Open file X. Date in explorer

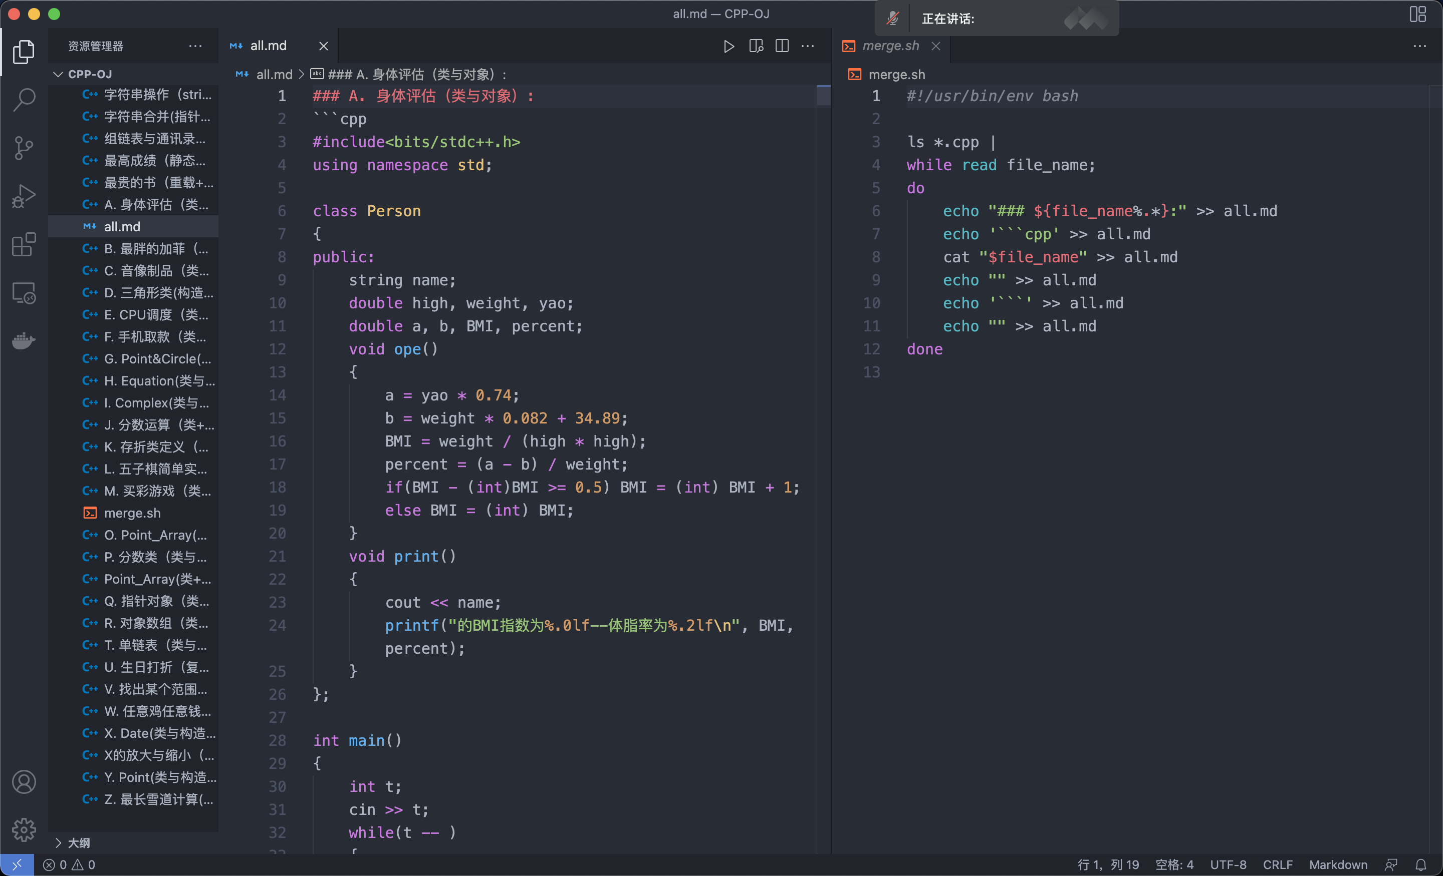point(133,733)
